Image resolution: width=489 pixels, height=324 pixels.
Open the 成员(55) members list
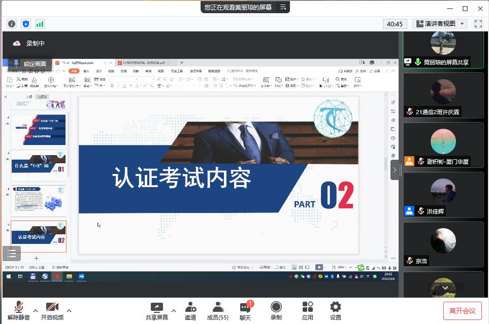[218, 310]
